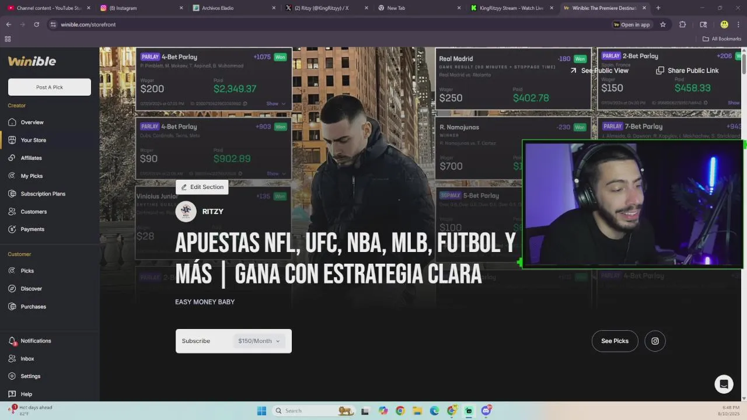Click the Help question icon
747x420 pixels.
click(12, 394)
